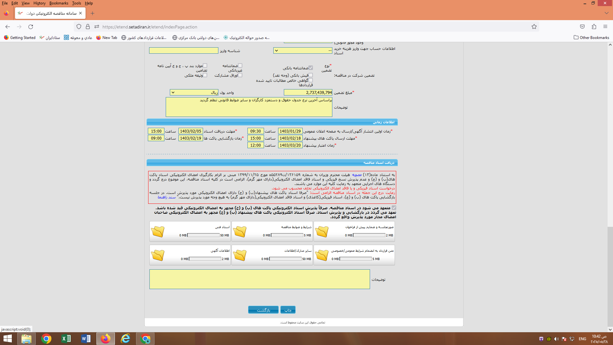Click the شناسه واریز input field
This screenshot has width=613, height=345.
tap(184, 50)
